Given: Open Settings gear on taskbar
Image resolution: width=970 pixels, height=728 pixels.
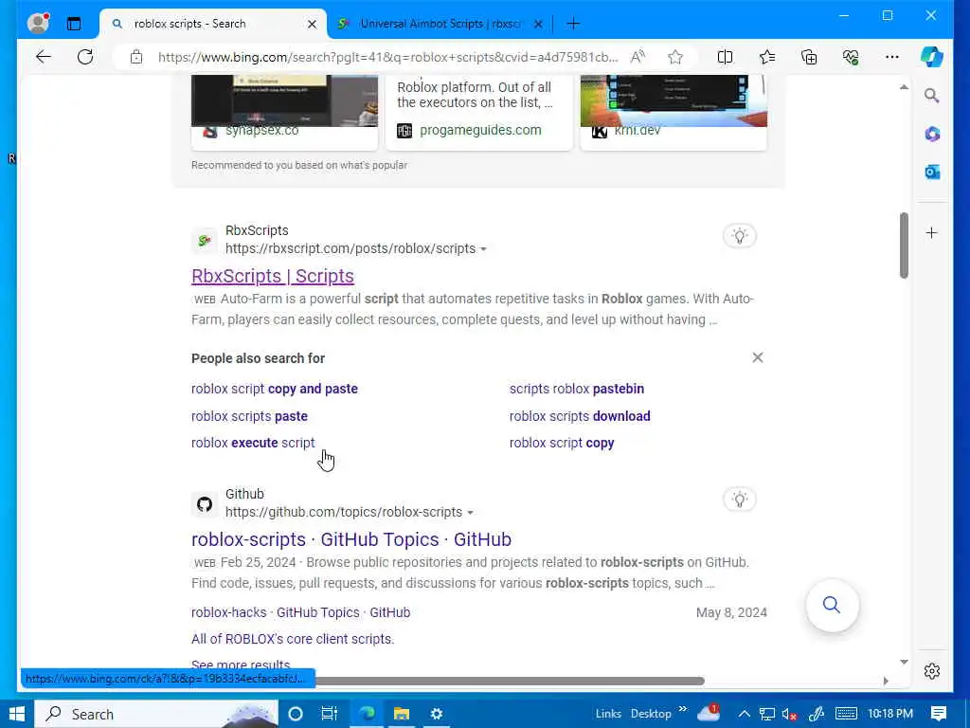Looking at the screenshot, I should (436, 714).
